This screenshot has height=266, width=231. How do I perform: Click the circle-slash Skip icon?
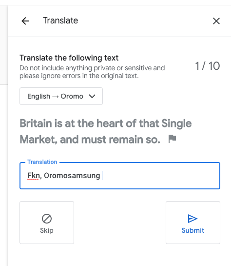[47, 219]
